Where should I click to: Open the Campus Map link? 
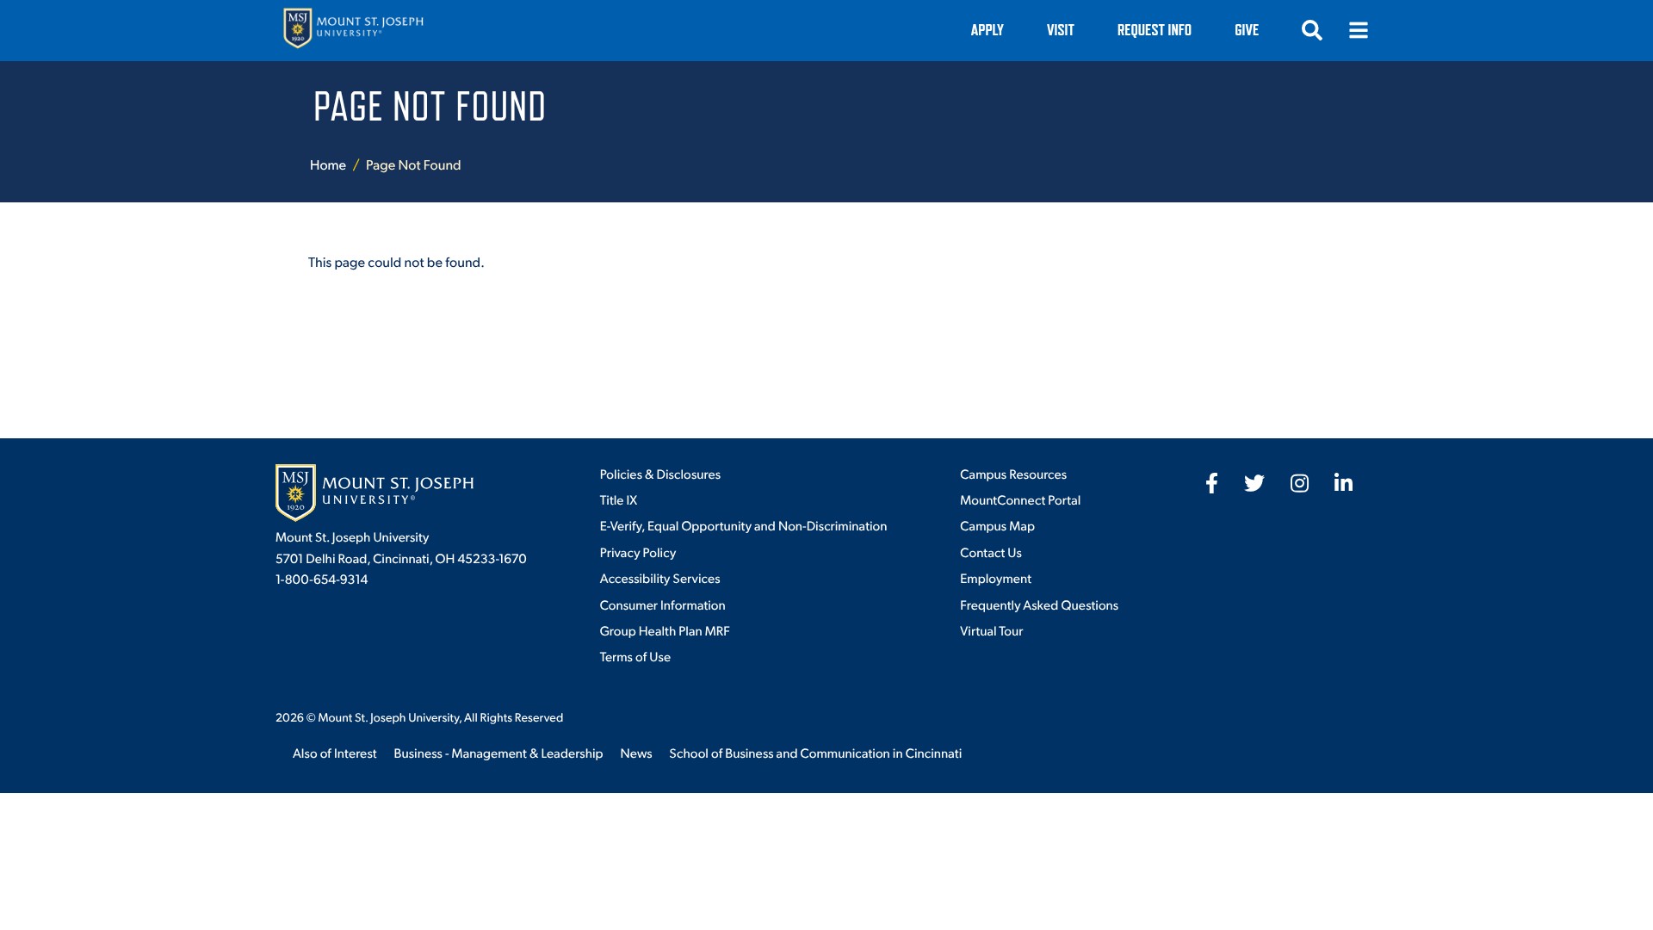(997, 526)
